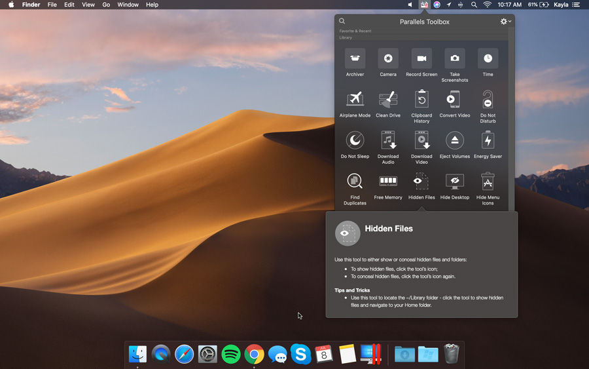Open the Edit menu
Screen dimensions: 589x369
[69, 5]
